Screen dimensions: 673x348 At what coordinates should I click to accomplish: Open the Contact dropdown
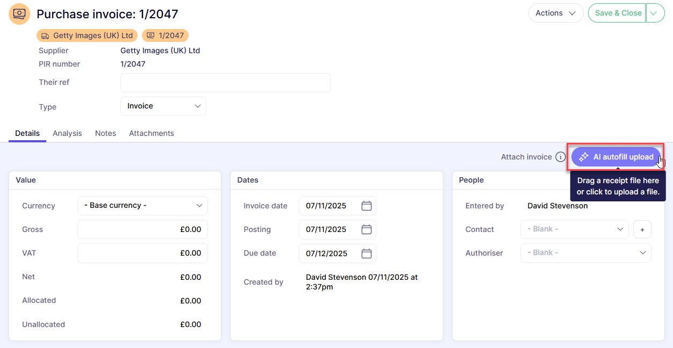pyautogui.click(x=574, y=229)
